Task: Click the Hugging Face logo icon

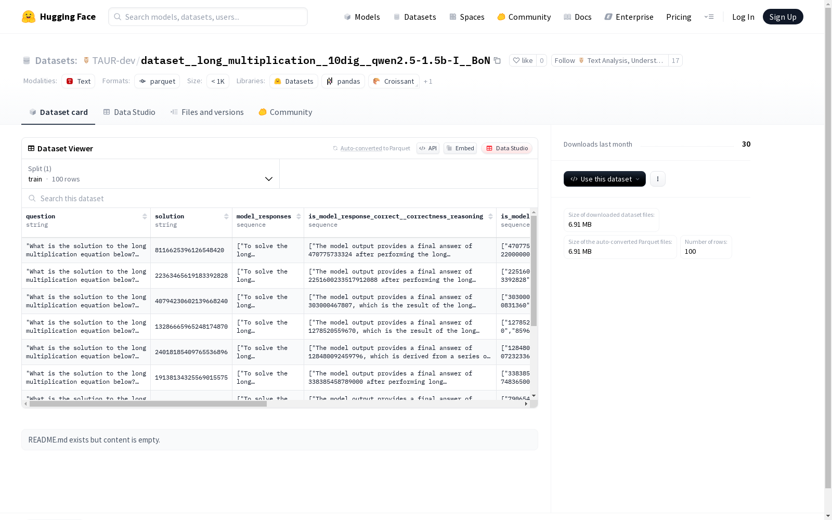Action: (29, 17)
